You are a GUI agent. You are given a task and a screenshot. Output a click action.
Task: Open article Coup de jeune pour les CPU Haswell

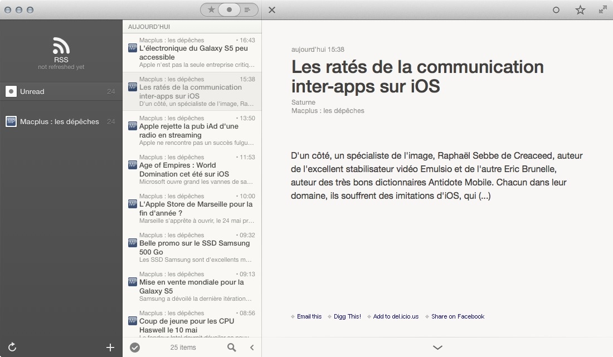click(192, 322)
